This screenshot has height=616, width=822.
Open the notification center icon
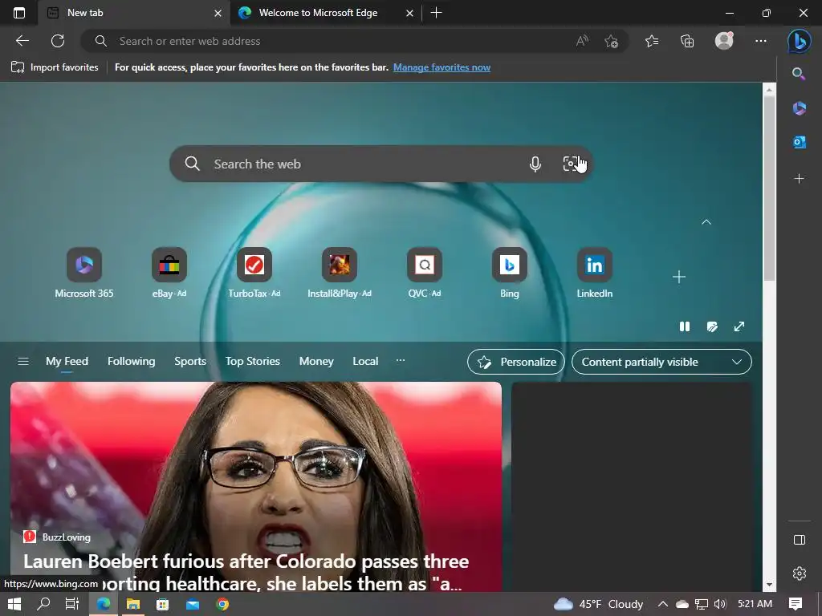[796, 604]
